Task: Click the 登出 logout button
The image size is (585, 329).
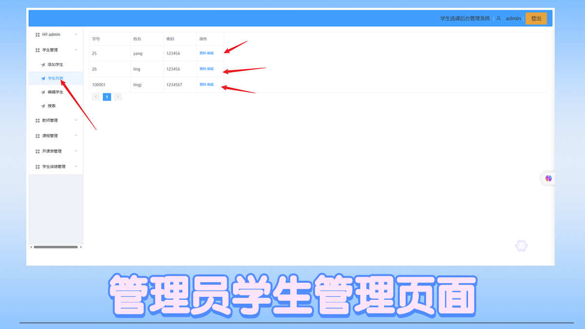Action: [x=536, y=19]
